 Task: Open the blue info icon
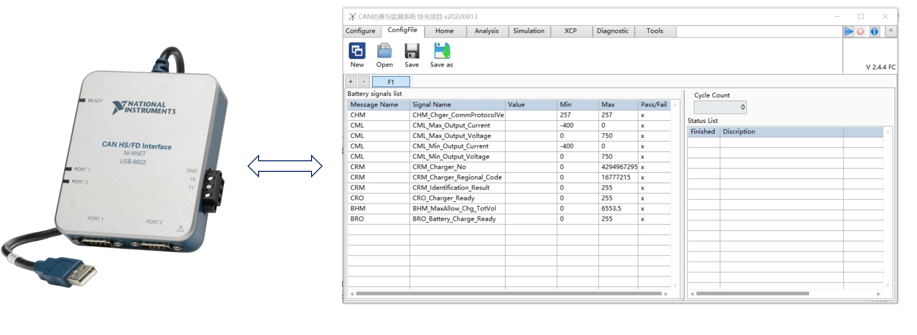[874, 31]
